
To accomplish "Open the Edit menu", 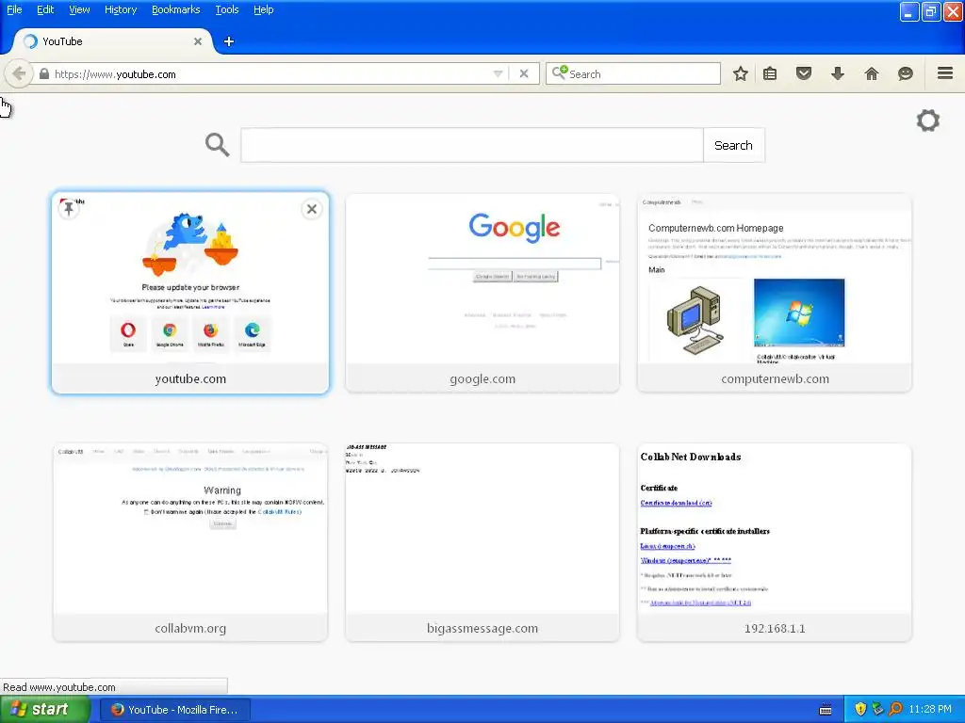I will pos(45,9).
